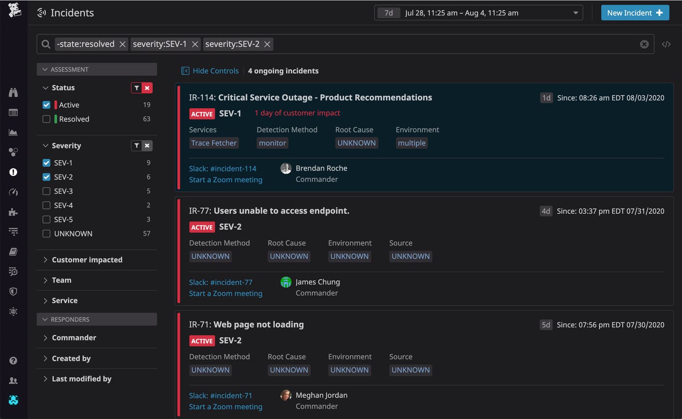Enable the SEV-3 severity checkbox
Viewport: 682px width, 419px height.
coord(46,191)
